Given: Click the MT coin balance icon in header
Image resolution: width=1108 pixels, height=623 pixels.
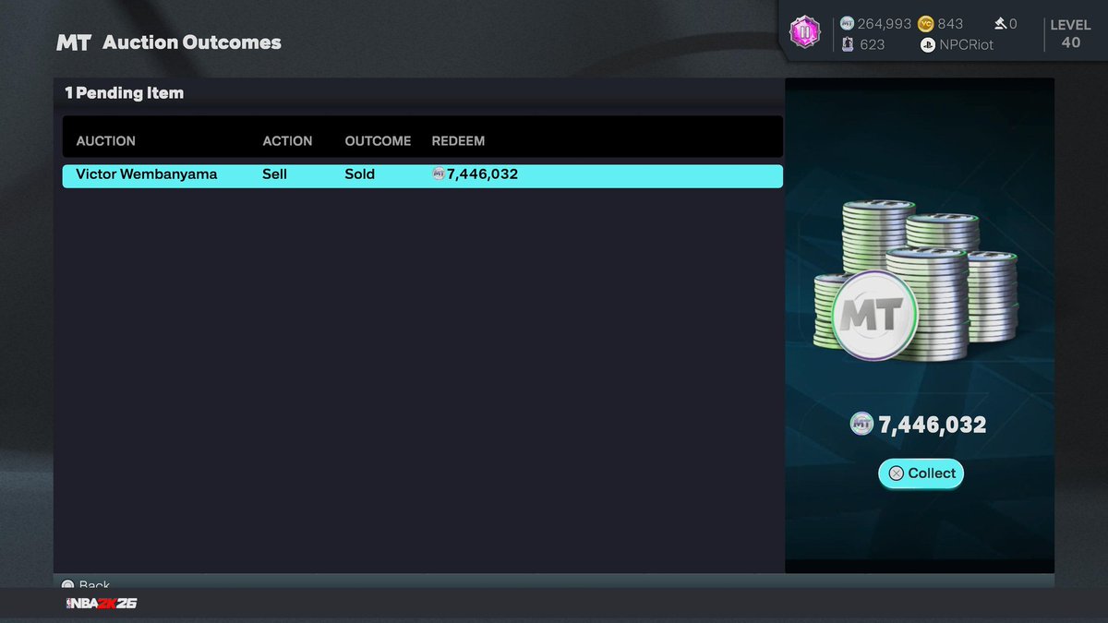Looking at the screenshot, I should point(847,24).
